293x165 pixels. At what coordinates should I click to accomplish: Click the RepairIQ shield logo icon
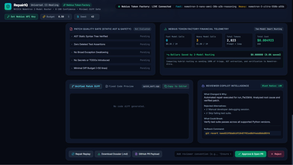click(8, 7)
